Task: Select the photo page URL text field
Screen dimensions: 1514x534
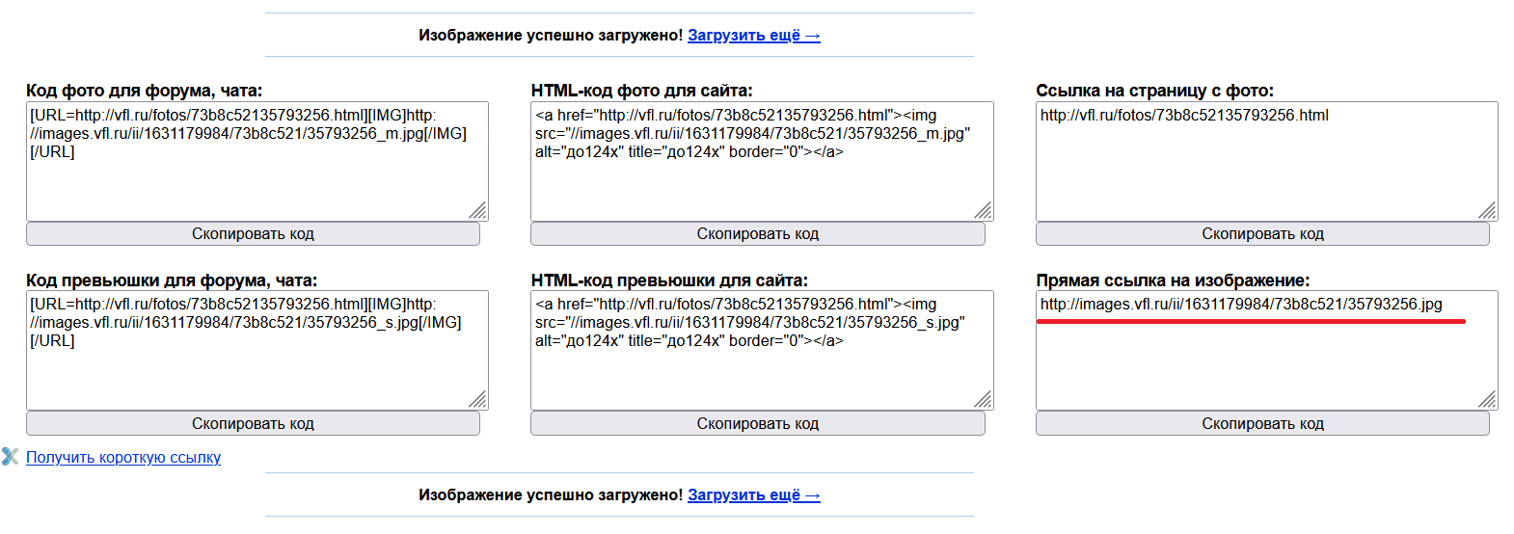Action: tap(1266, 164)
